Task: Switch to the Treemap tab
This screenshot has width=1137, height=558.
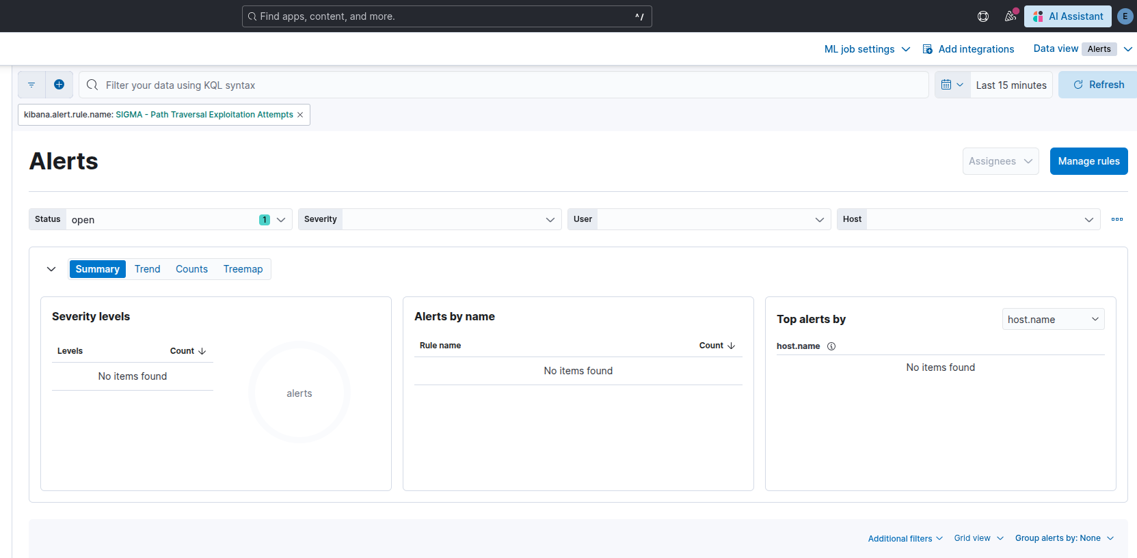Action: (x=243, y=269)
